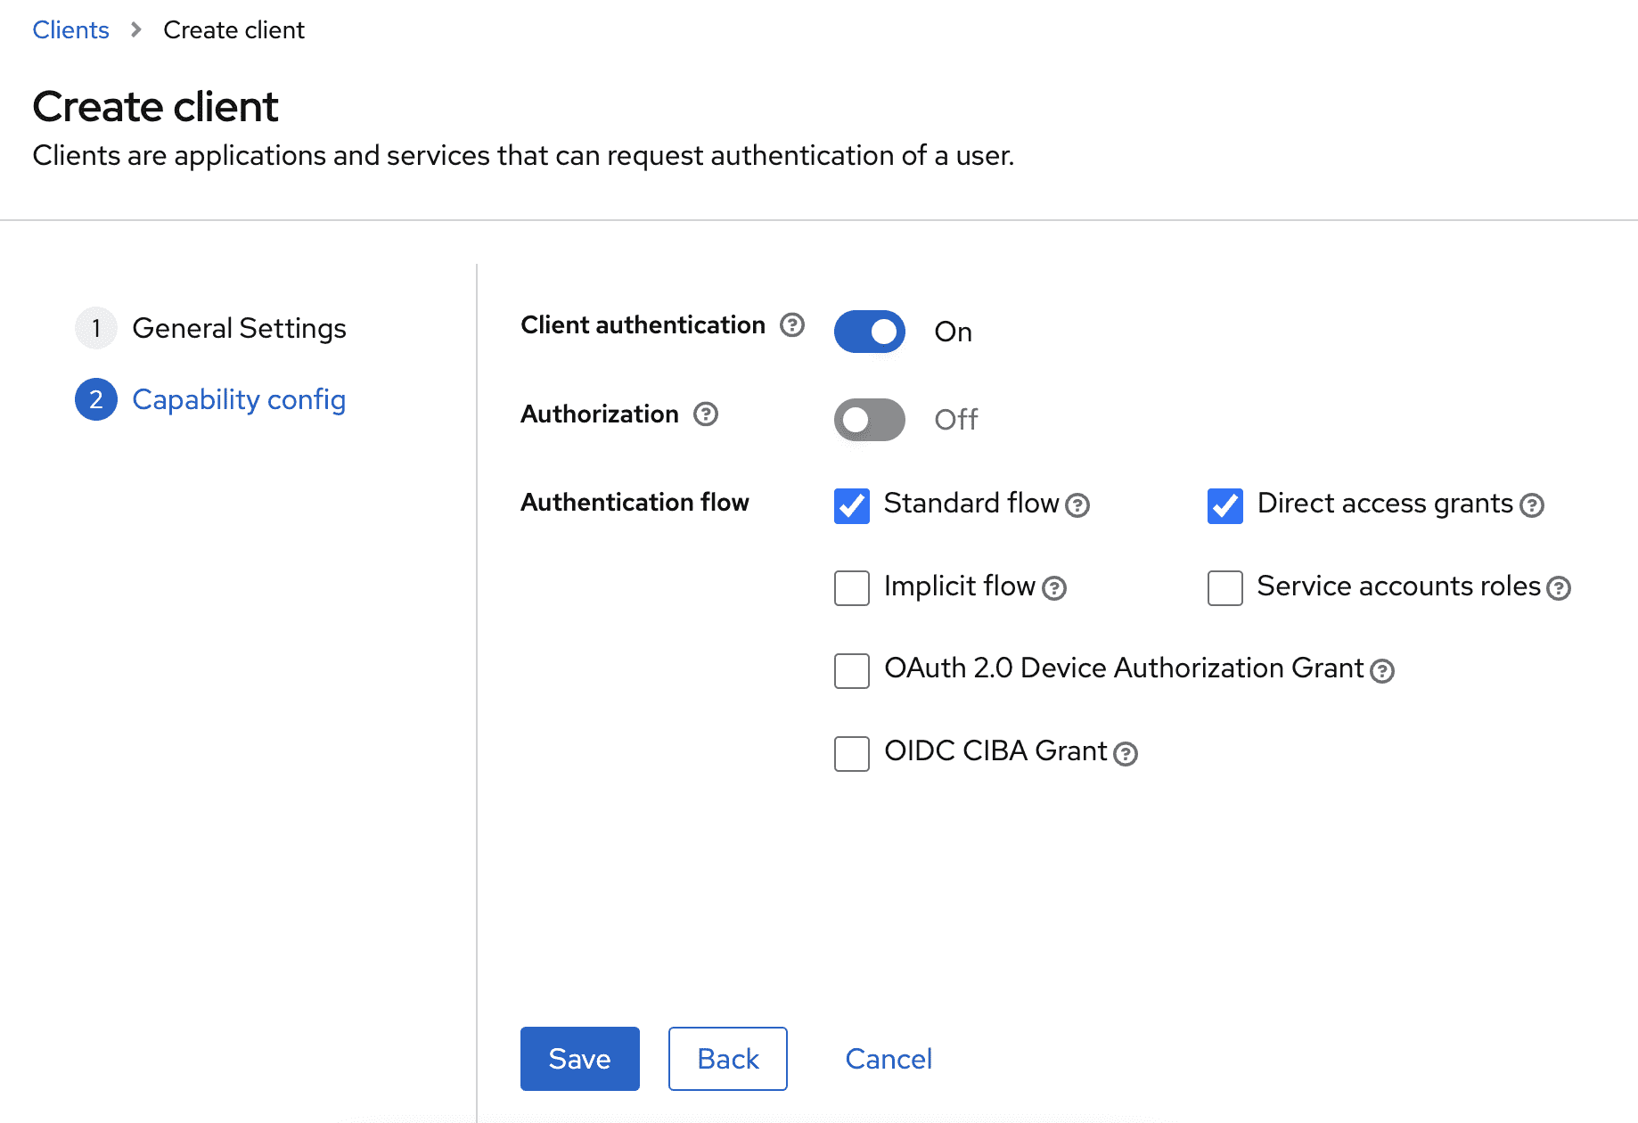Check the OIDC CIBA Grant option

coord(850,754)
